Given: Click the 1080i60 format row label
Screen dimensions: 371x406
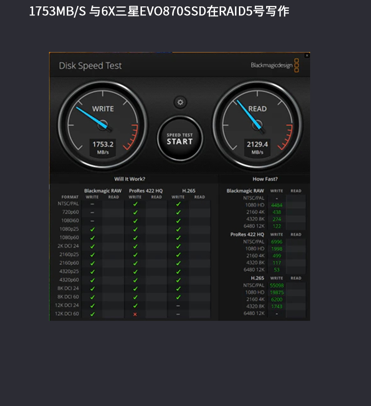Looking at the screenshot, I should pyautogui.click(x=70, y=221).
